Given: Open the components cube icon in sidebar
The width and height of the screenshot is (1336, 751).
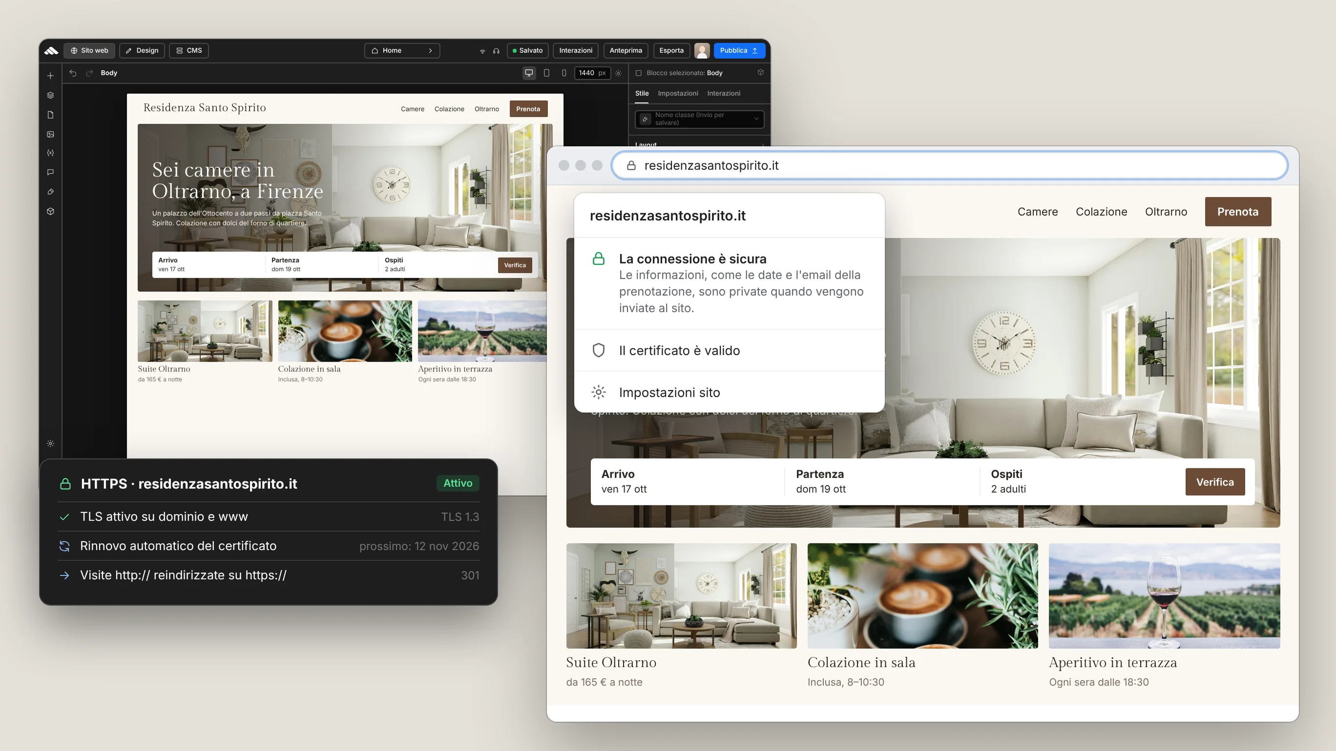Looking at the screenshot, I should (50, 211).
